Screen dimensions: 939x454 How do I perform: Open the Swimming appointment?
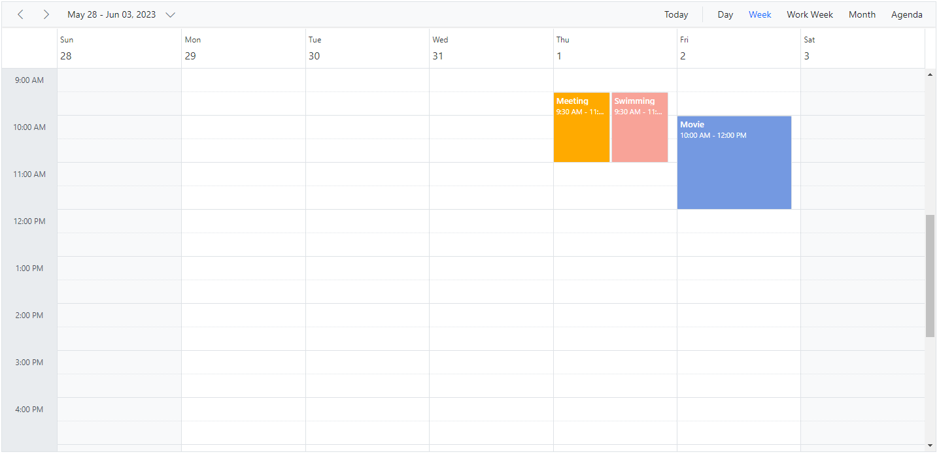(640, 127)
